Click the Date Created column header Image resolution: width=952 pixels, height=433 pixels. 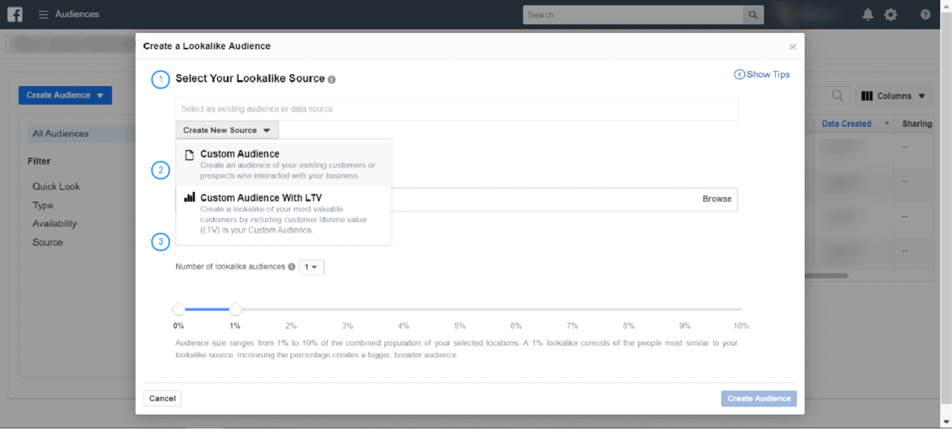[846, 124]
